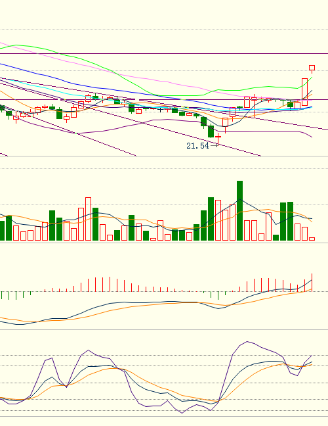This screenshot has width=328, height=426.
Task: Click the divider between price and volume panels
Action: pos(164,156)
